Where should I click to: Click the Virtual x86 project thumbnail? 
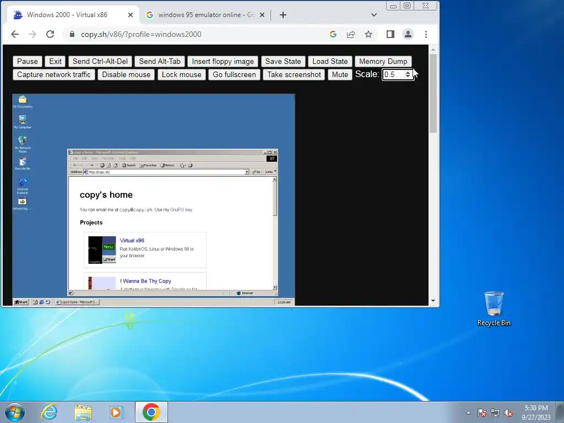point(102,250)
